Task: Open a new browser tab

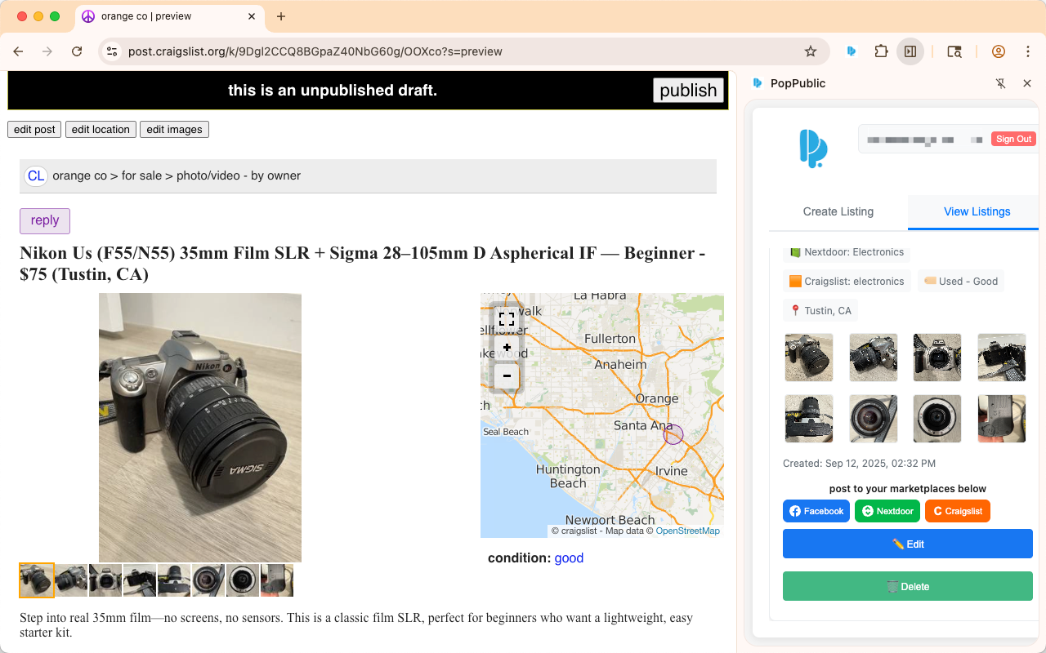Action: point(281,16)
